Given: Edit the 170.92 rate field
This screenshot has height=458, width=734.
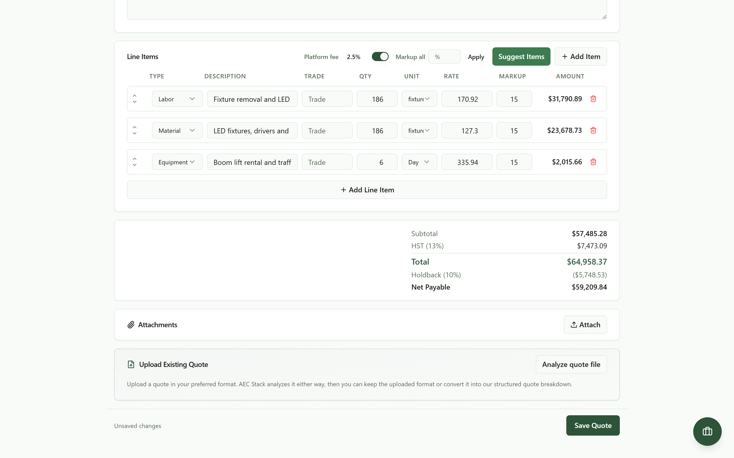Looking at the screenshot, I should pyautogui.click(x=466, y=99).
